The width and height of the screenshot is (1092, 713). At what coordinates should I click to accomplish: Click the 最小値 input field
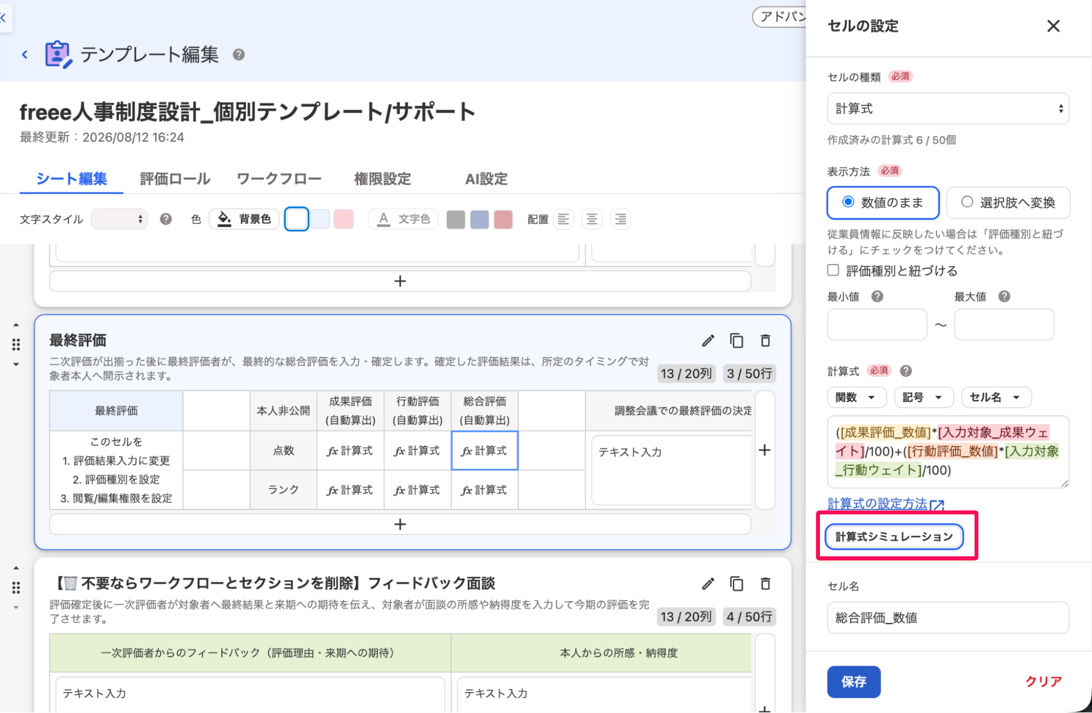coord(877,324)
